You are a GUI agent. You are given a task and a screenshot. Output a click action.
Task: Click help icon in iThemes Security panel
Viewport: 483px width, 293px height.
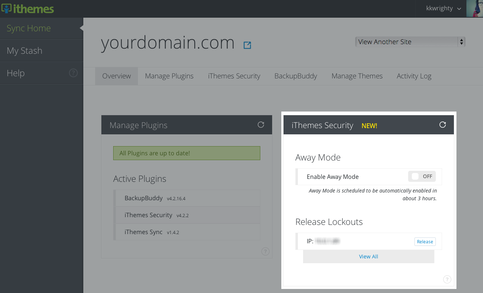[x=447, y=279]
